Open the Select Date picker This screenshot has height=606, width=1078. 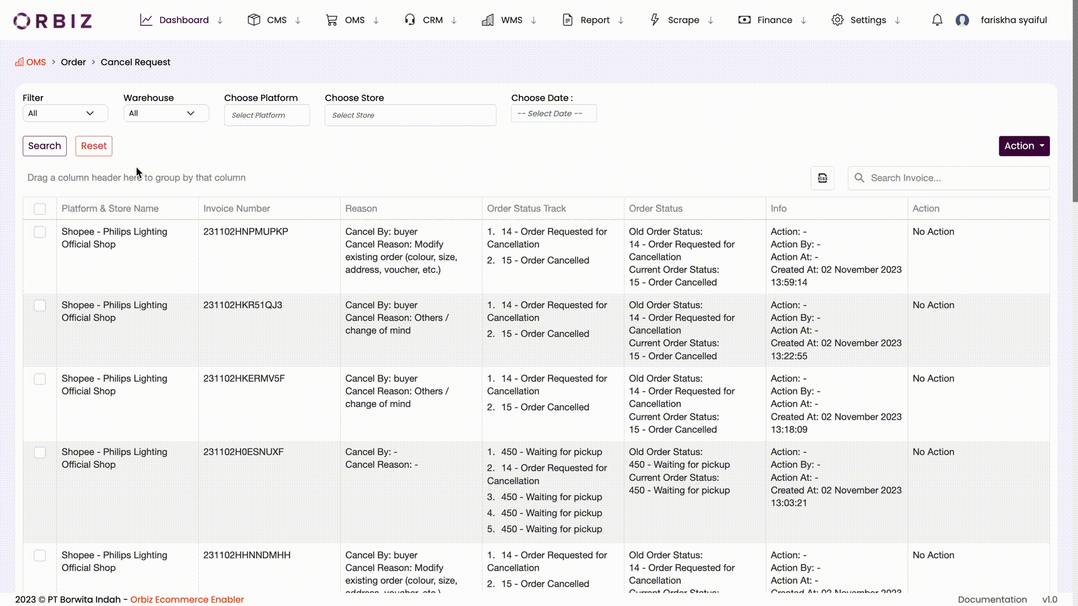[x=554, y=113]
